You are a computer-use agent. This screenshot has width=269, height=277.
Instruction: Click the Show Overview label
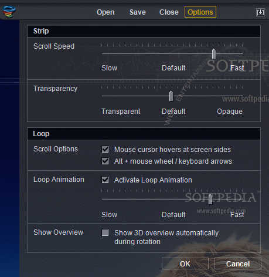pyautogui.click(x=58, y=232)
